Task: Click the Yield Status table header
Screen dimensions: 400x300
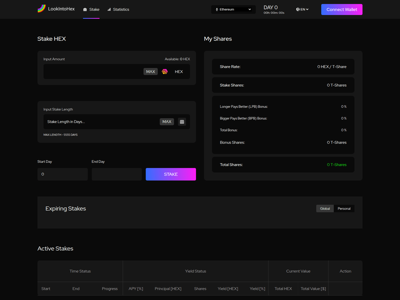Action: (195, 271)
